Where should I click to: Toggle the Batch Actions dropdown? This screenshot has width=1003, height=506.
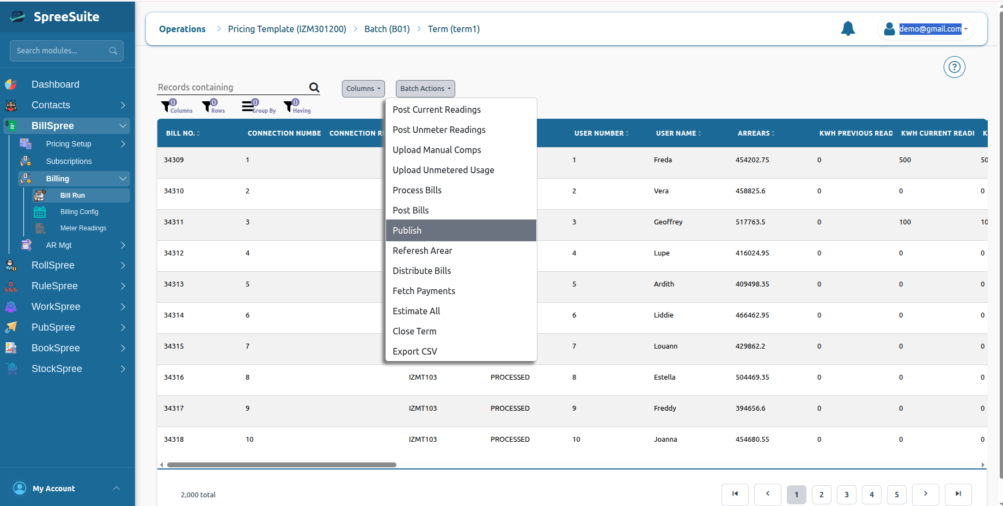(425, 89)
